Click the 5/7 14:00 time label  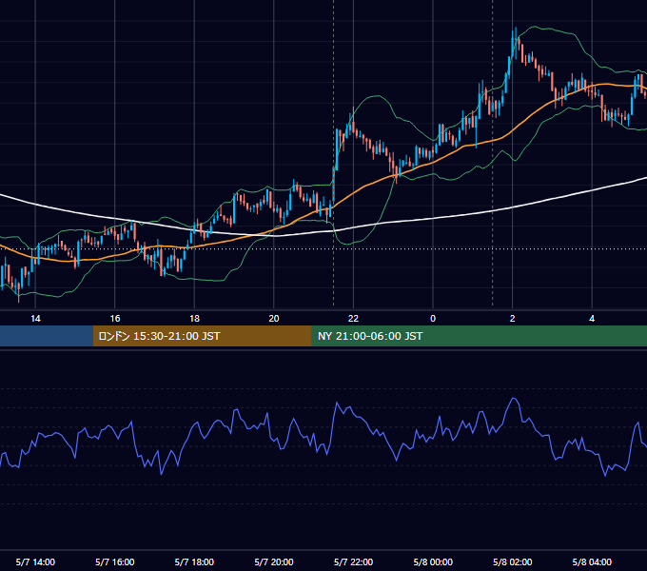pos(35,561)
